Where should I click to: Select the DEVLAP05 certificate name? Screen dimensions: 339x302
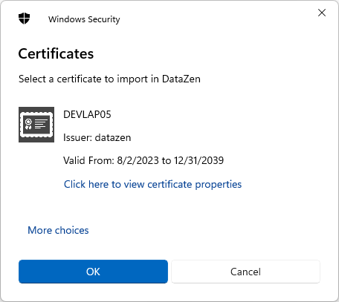pos(87,114)
